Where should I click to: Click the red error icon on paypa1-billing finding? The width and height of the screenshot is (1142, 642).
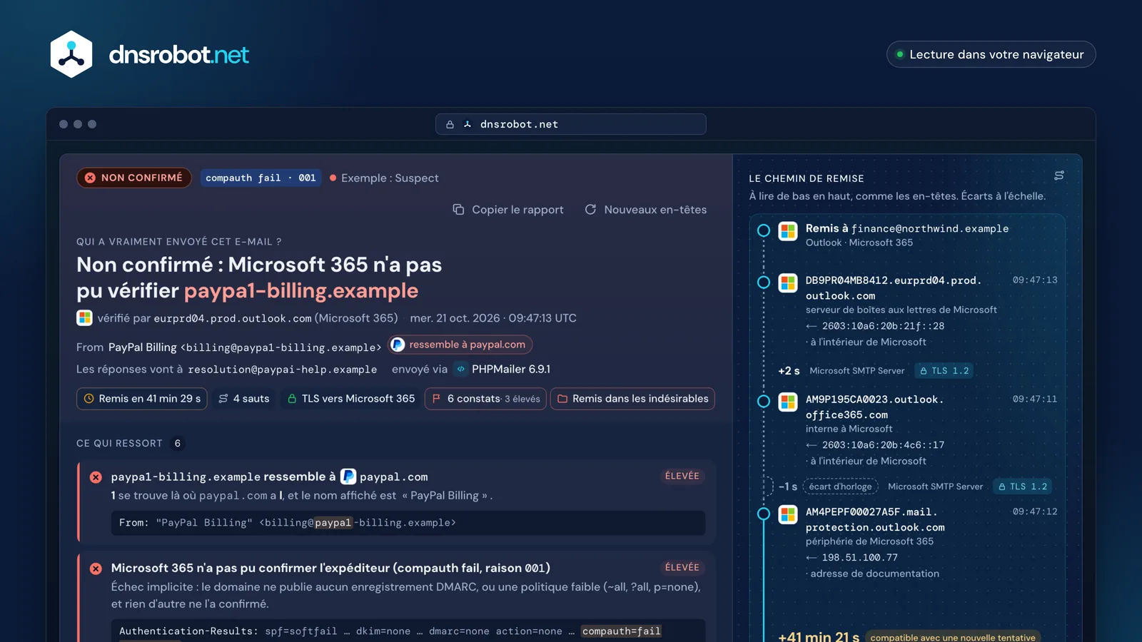point(96,477)
